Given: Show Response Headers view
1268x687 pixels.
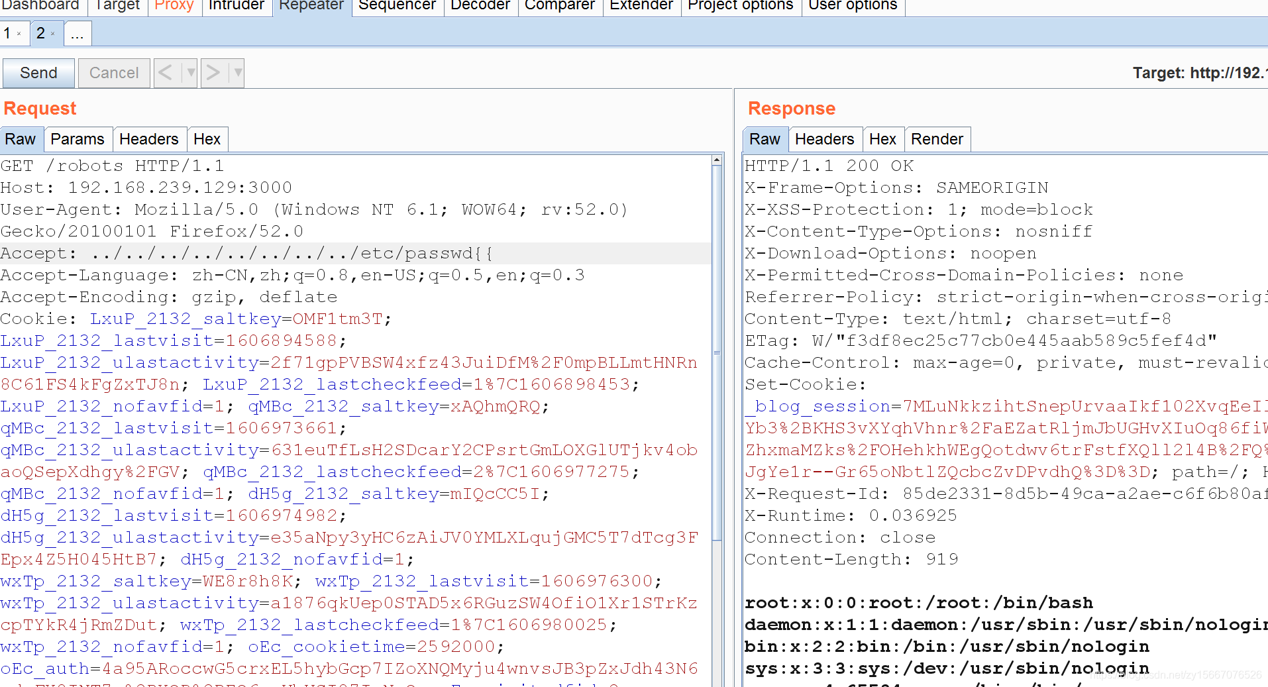Looking at the screenshot, I should (825, 140).
